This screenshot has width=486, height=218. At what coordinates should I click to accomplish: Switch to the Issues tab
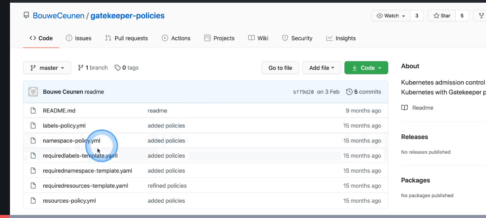click(x=79, y=38)
